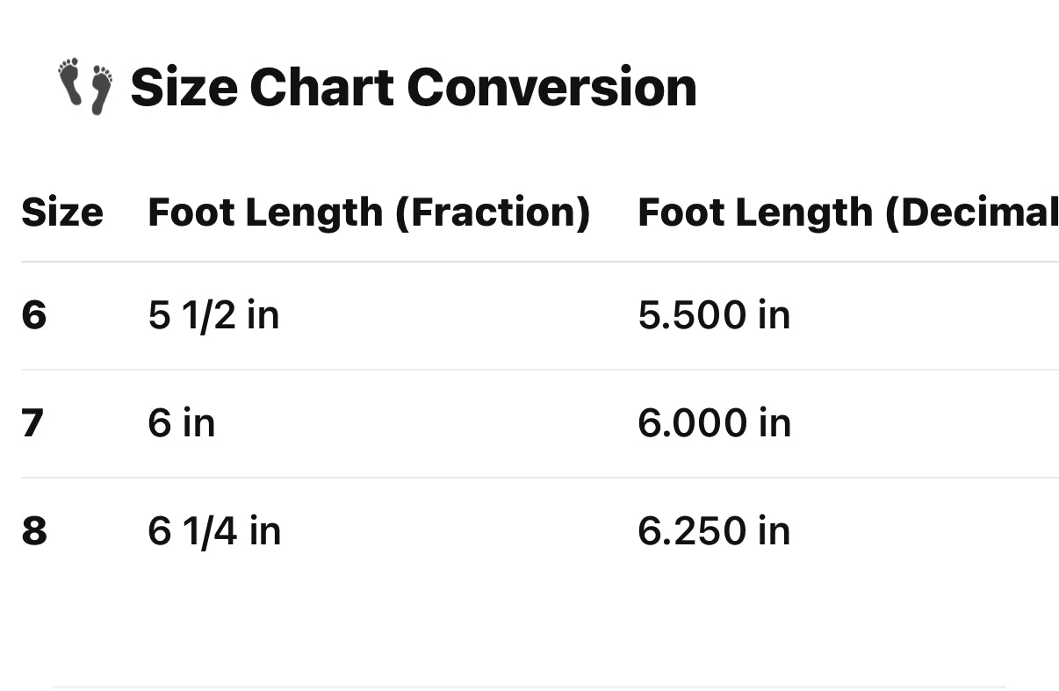Image resolution: width=1059 pixels, height=691 pixels.
Task: Select the Size column header
Action: pyautogui.click(x=61, y=212)
